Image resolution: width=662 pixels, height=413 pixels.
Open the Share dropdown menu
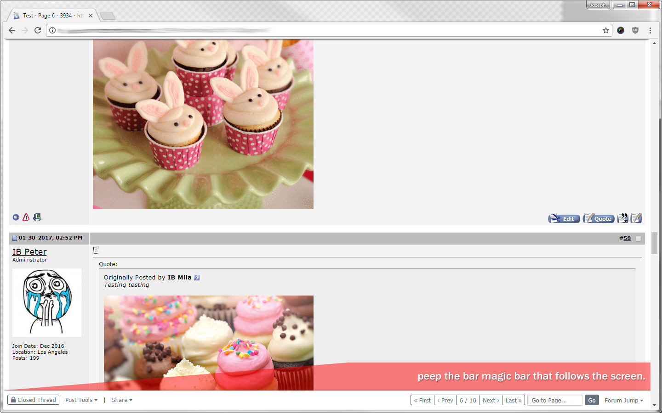[122, 400]
